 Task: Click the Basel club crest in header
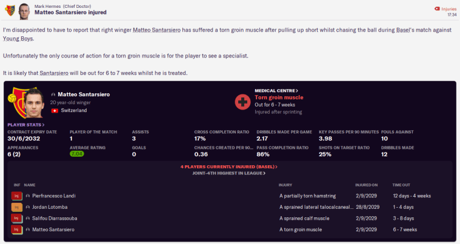point(9,10)
